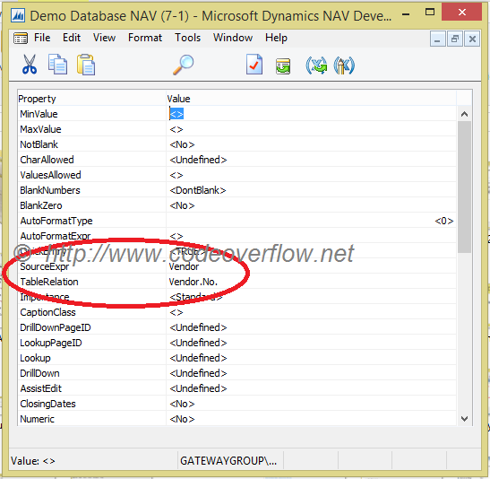Open the View menu
Image resolution: width=490 pixels, height=479 pixels.
[105, 38]
